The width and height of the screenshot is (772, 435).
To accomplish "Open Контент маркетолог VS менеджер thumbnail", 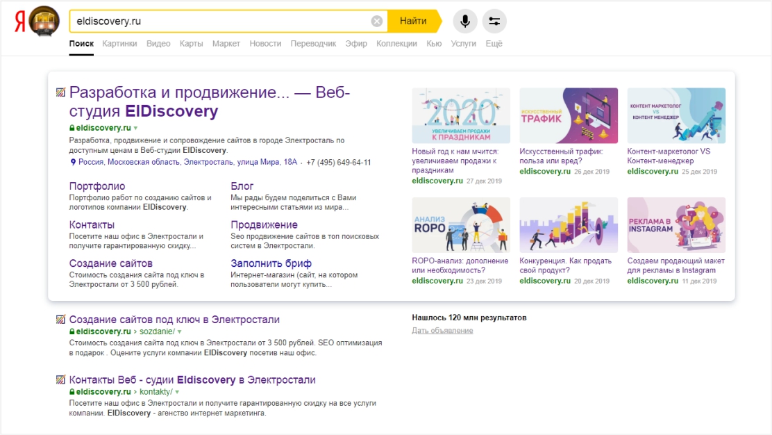I will click(676, 115).
